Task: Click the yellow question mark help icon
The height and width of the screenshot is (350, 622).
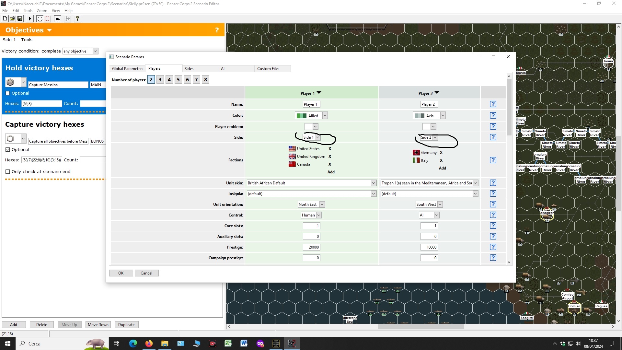Action: (77, 19)
